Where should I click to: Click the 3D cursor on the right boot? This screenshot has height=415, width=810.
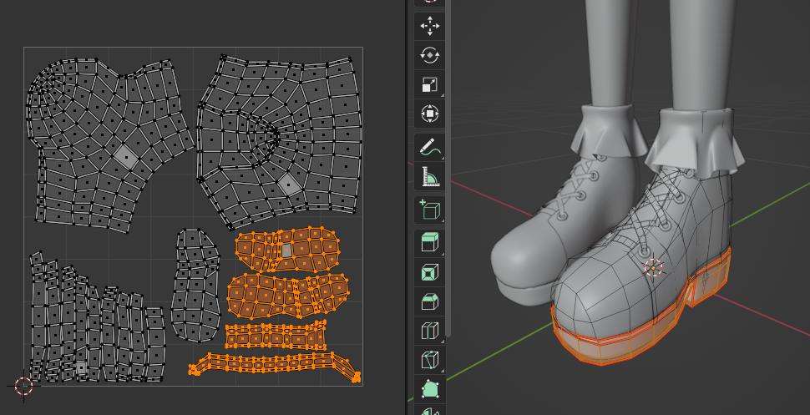[x=654, y=268]
